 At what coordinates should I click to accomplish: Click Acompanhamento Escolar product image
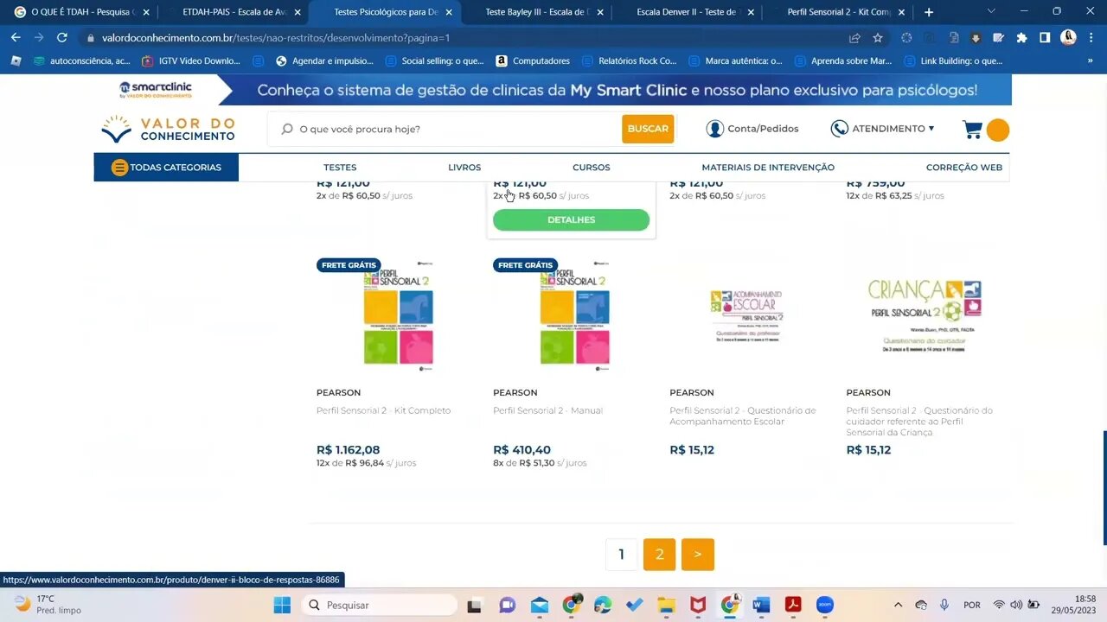[747, 317]
